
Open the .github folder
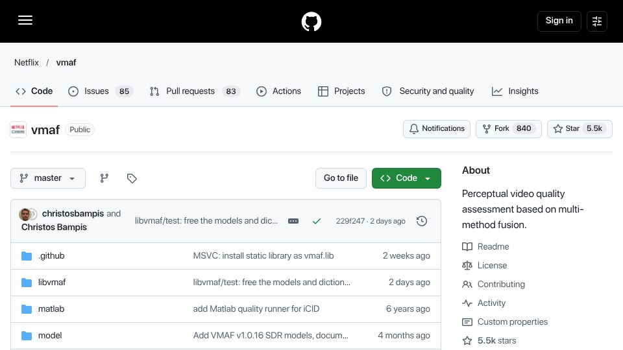coord(51,256)
